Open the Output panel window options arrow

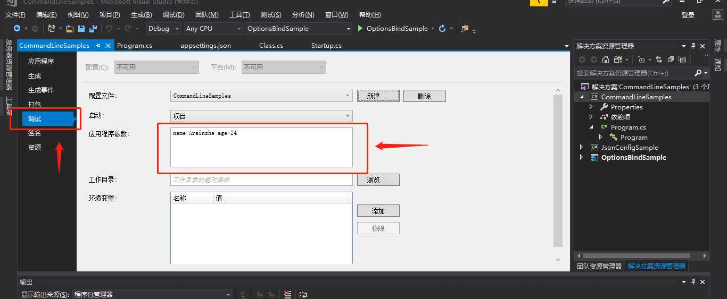pos(683,282)
